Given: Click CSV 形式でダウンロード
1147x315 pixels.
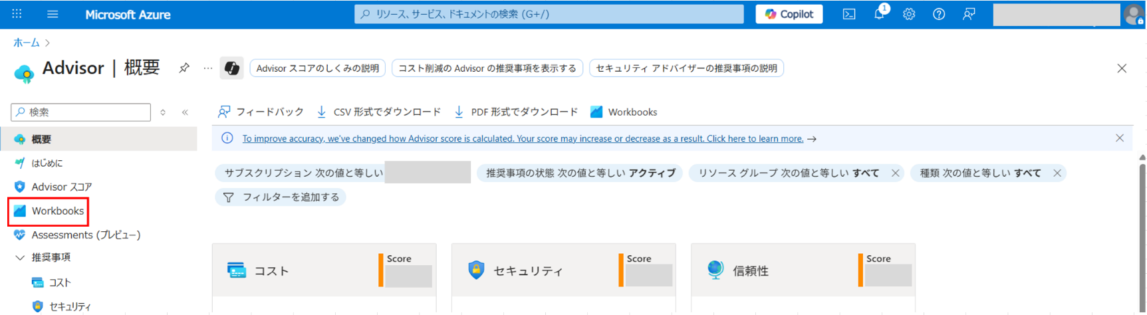Looking at the screenshot, I should coord(378,112).
